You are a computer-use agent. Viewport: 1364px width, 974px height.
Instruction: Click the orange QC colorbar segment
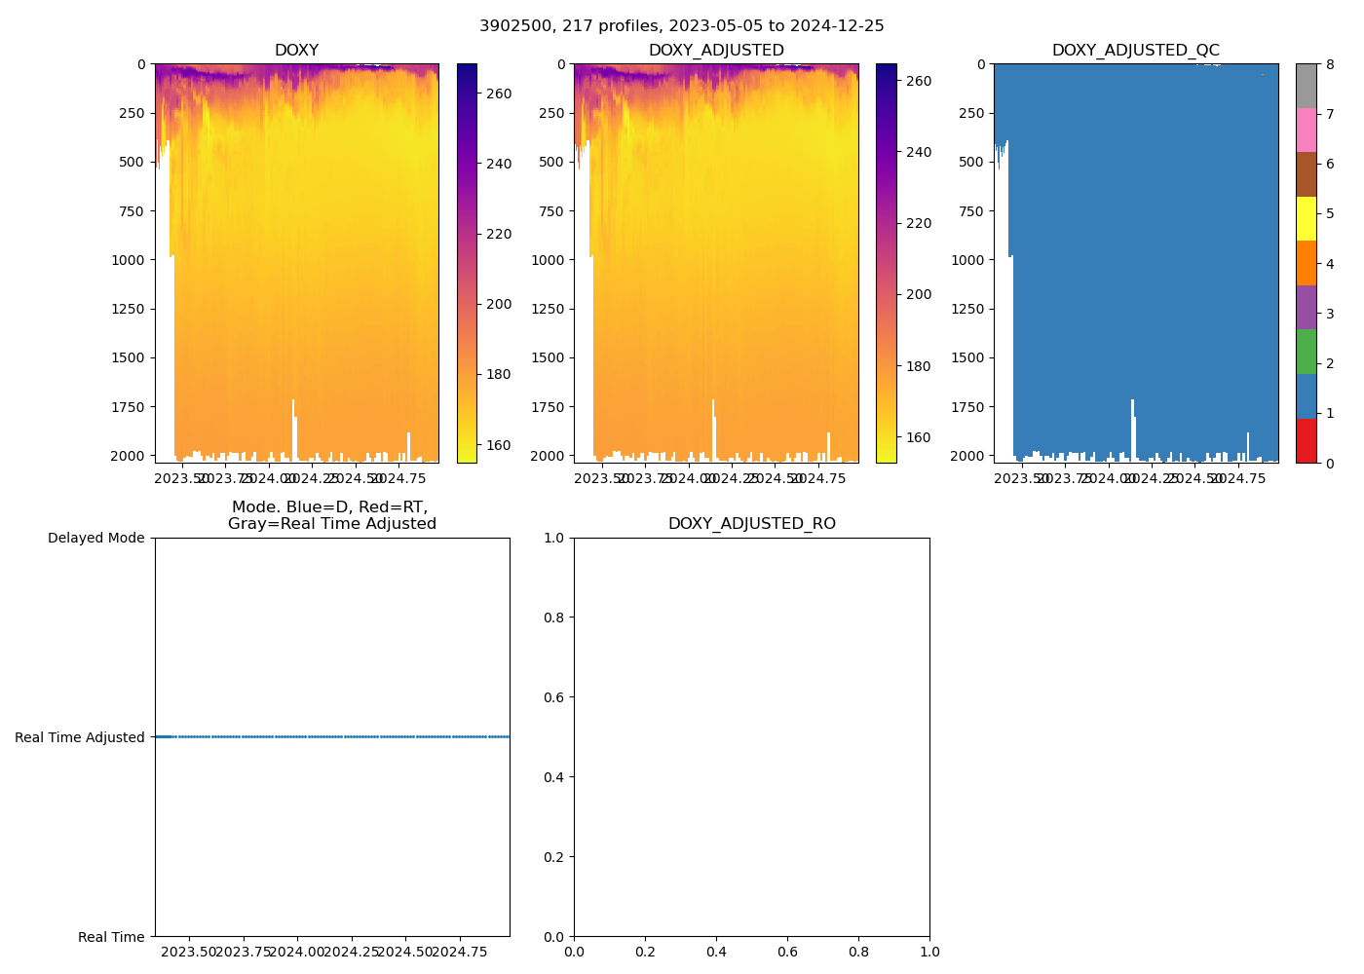point(1306,263)
